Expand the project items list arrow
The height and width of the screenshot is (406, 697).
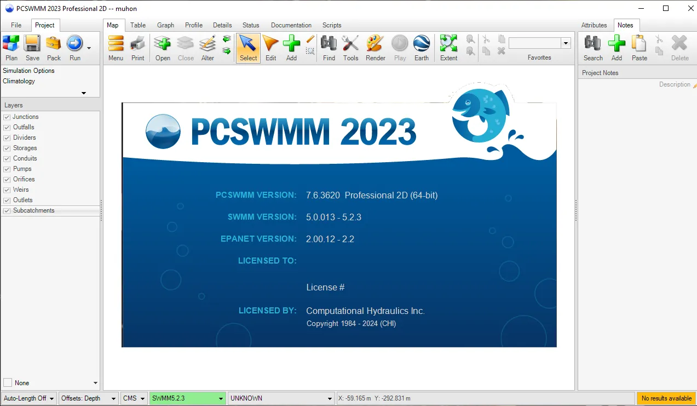(x=84, y=93)
